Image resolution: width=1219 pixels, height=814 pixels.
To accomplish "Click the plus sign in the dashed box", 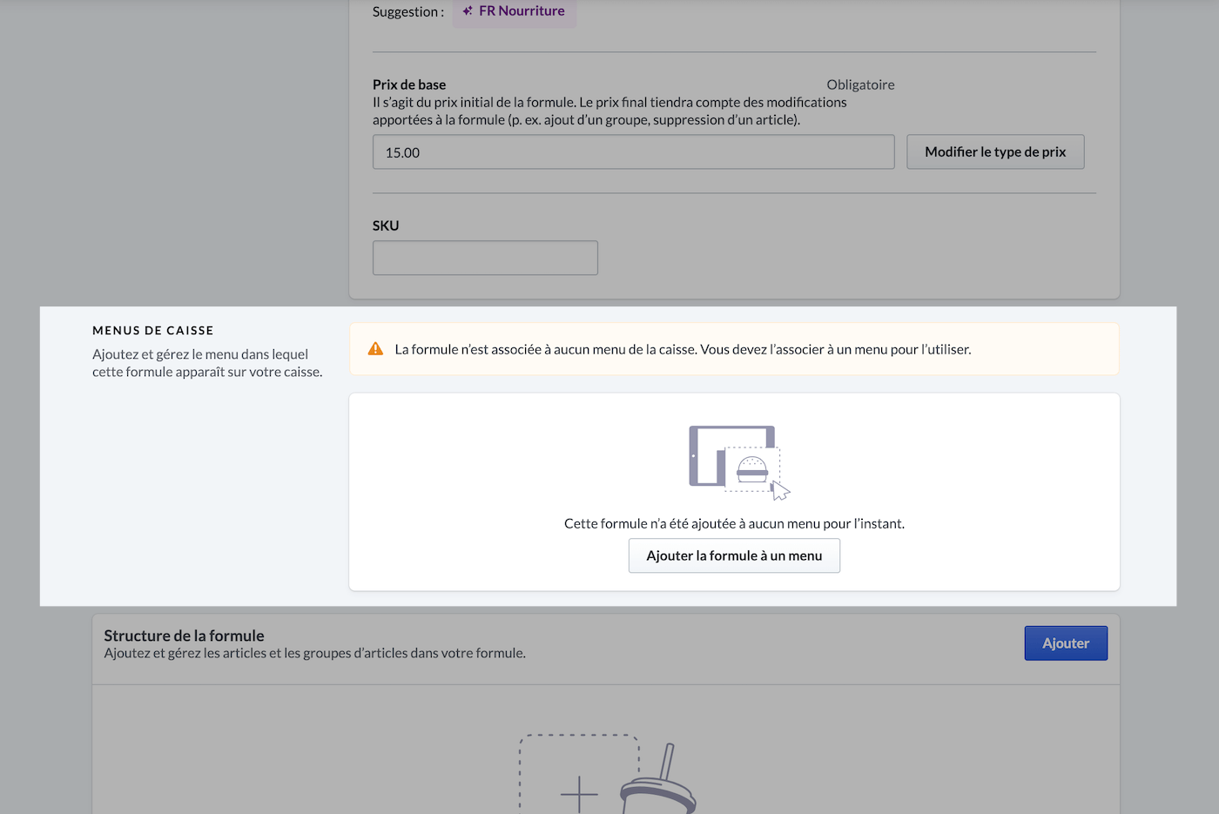I will (x=579, y=793).
